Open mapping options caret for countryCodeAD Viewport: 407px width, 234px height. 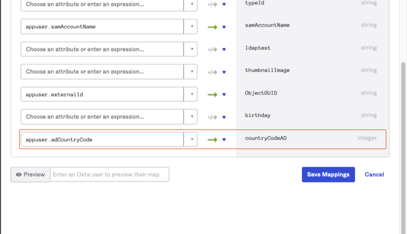224,140
